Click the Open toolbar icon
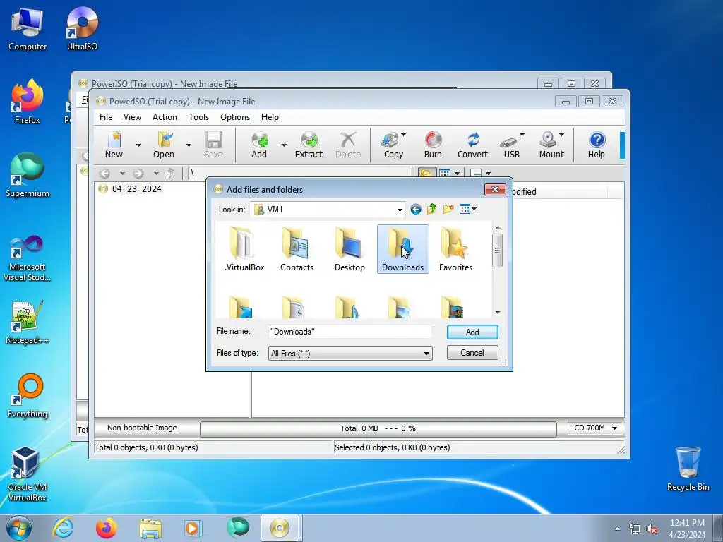The image size is (723, 542). (x=164, y=145)
